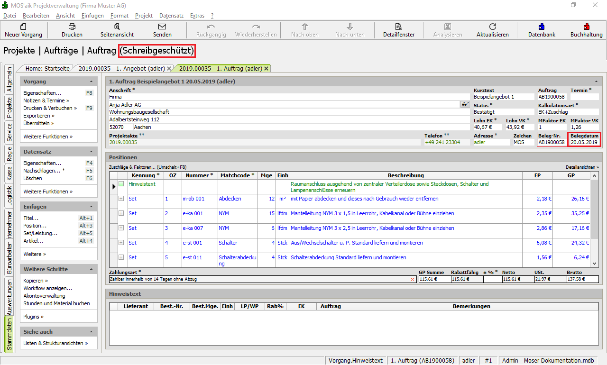Screen dimensions: 607x365
Task: Click the Aktualisieren refresh icon
Action: (493, 27)
